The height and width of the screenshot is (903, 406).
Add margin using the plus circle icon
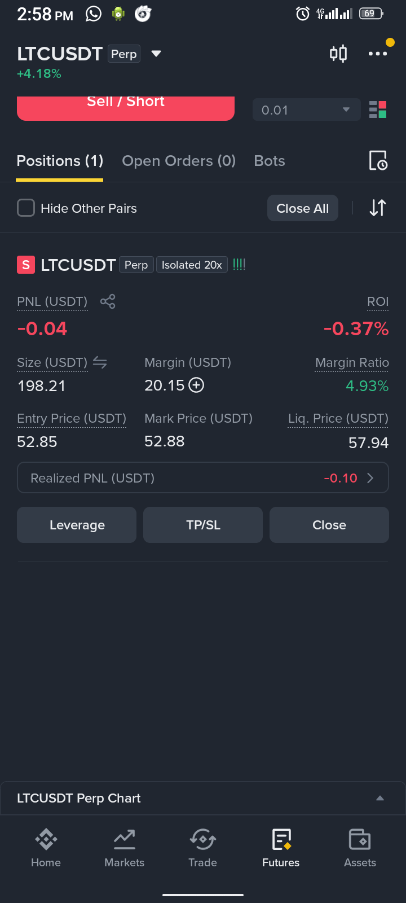pyautogui.click(x=196, y=385)
